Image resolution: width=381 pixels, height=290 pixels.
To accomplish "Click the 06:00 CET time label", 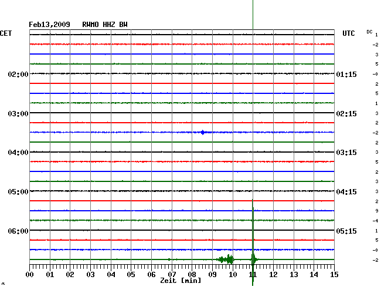I will tap(18, 231).
